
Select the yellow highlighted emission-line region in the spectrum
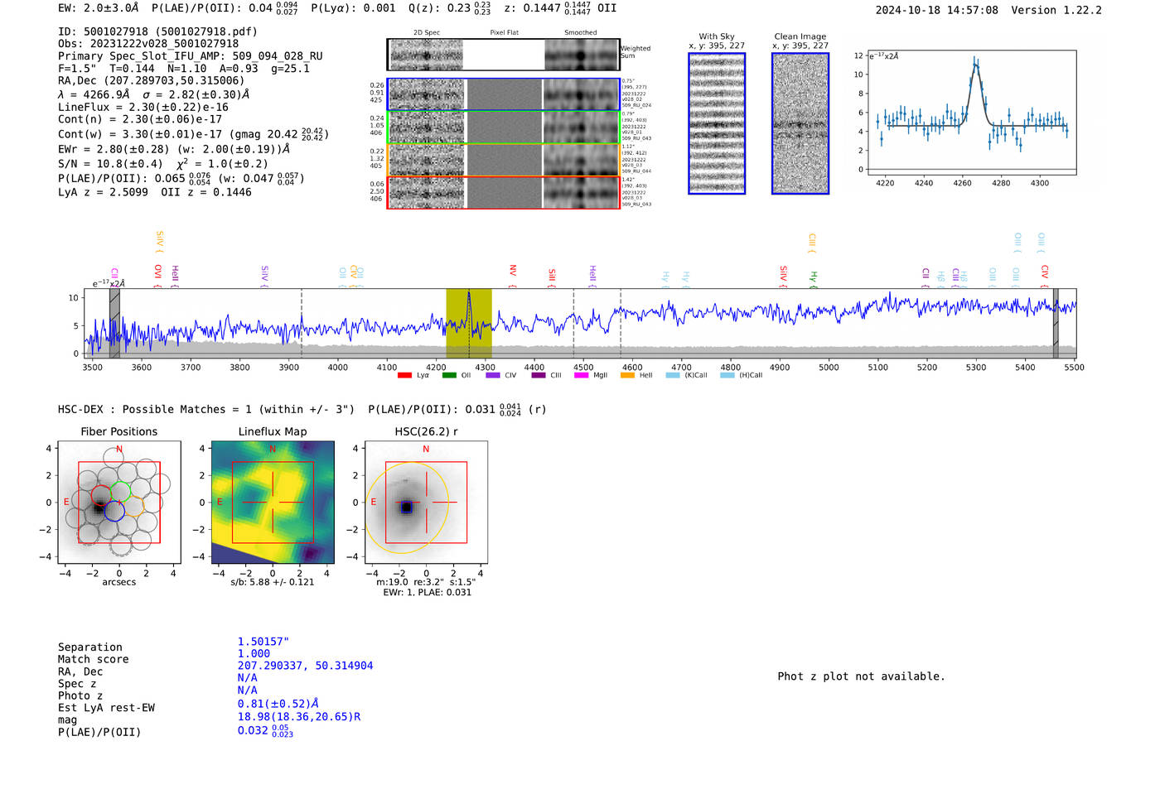pyautogui.click(x=469, y=323)
